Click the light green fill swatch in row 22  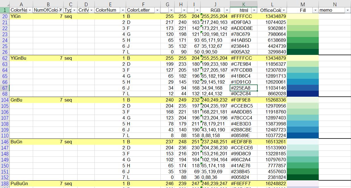pyautogui.click(x=303, y=28)
